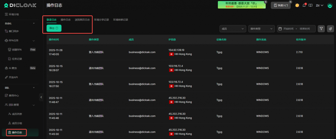Switch to 环境转移记录 tab
This screenshot has height=139, width=336.
pos(121,20)
